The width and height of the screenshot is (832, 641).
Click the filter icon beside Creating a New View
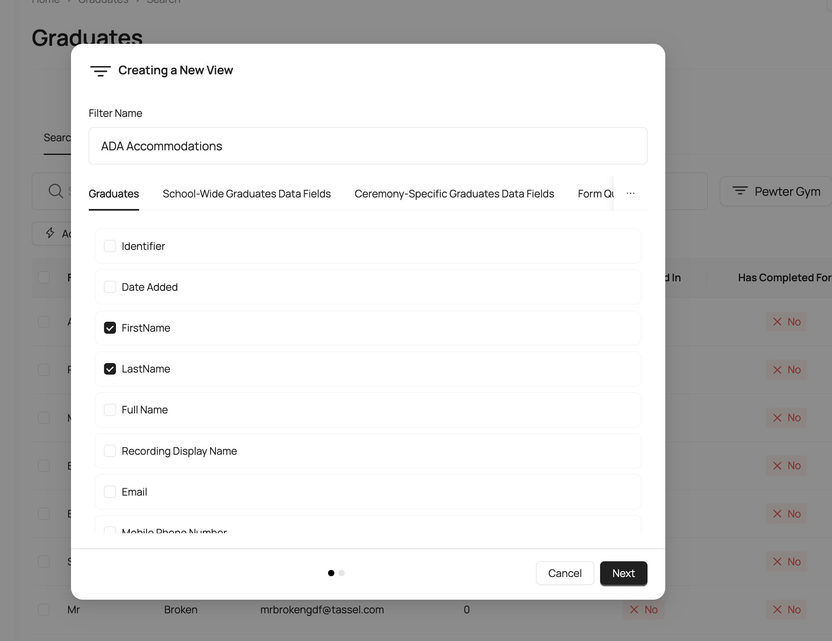[100, 71]
